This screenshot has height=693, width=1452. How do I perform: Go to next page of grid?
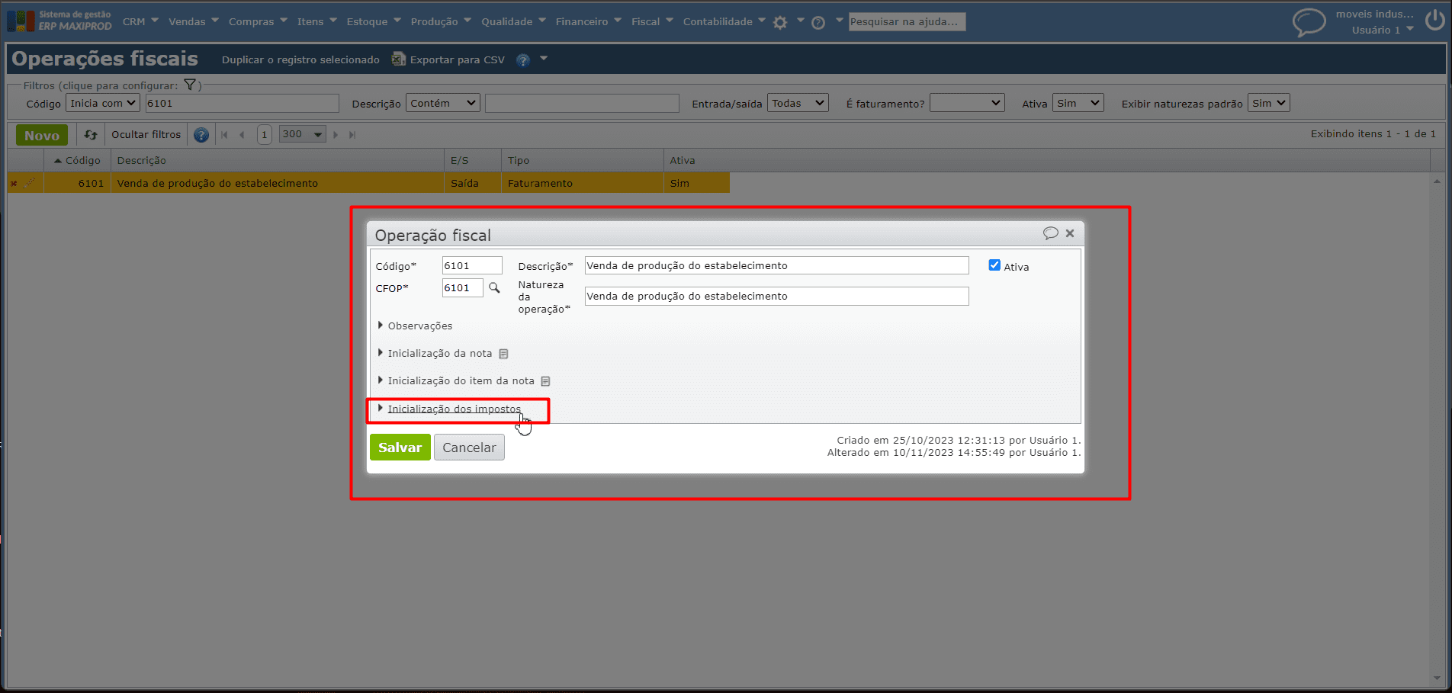coord(336,135)
